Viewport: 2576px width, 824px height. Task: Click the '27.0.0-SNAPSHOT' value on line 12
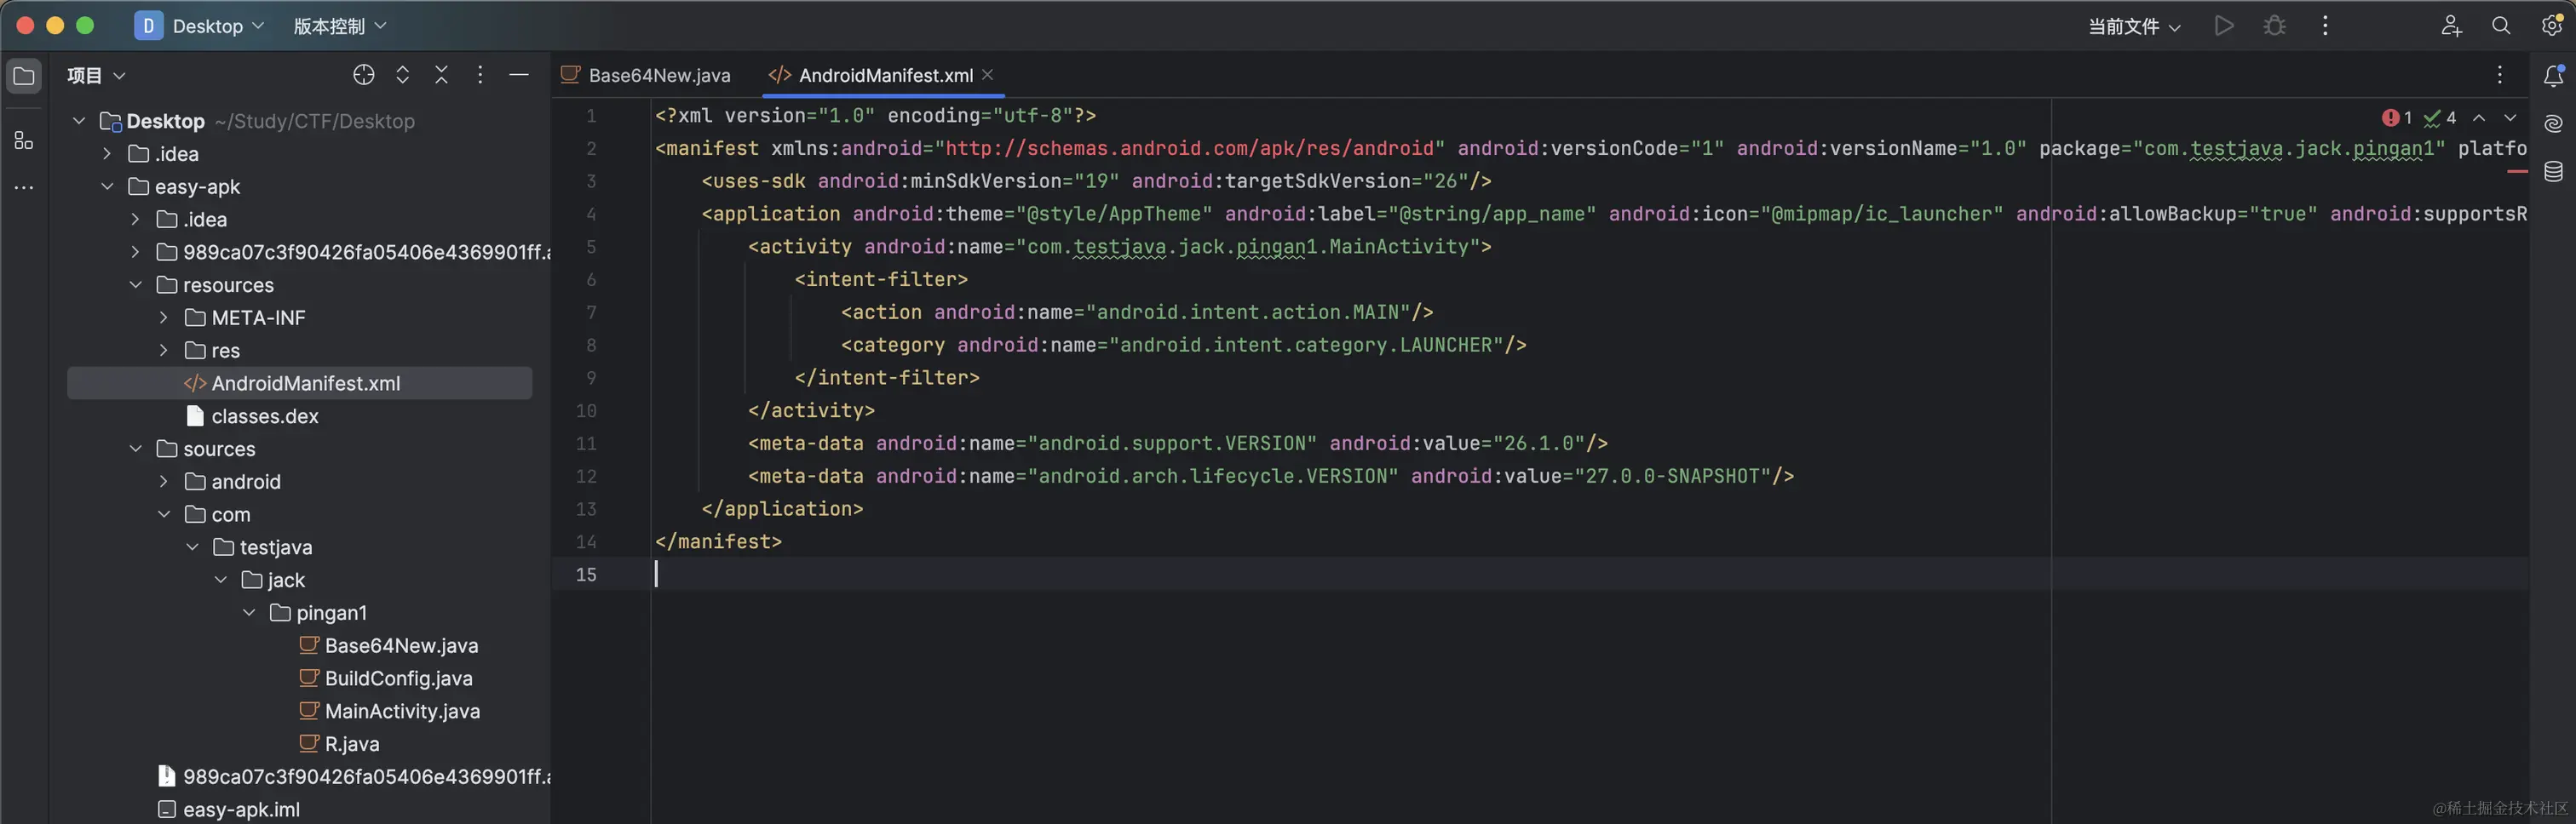click(1673, 477)
